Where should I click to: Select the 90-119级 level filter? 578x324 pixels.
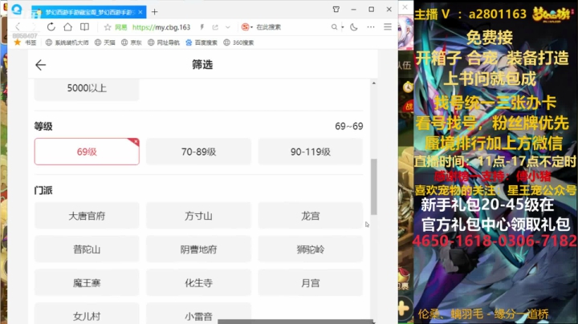[311, 152]
